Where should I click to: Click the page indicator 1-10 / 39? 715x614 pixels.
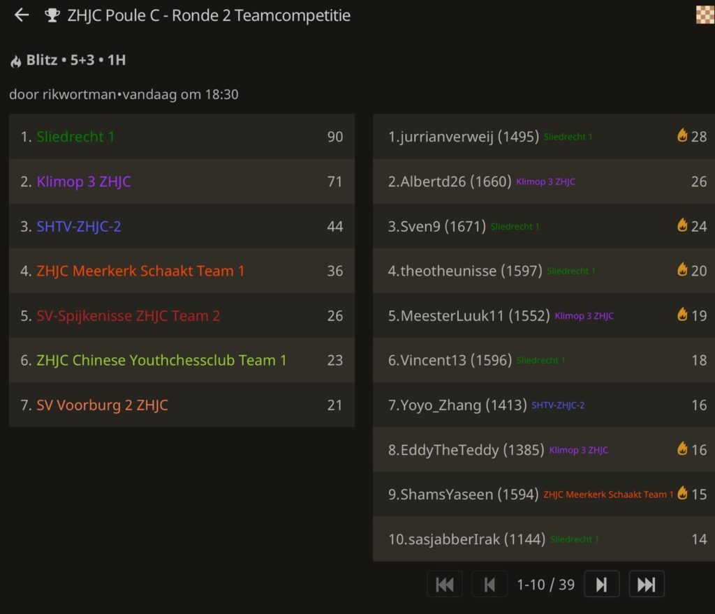tap(545, 585)
